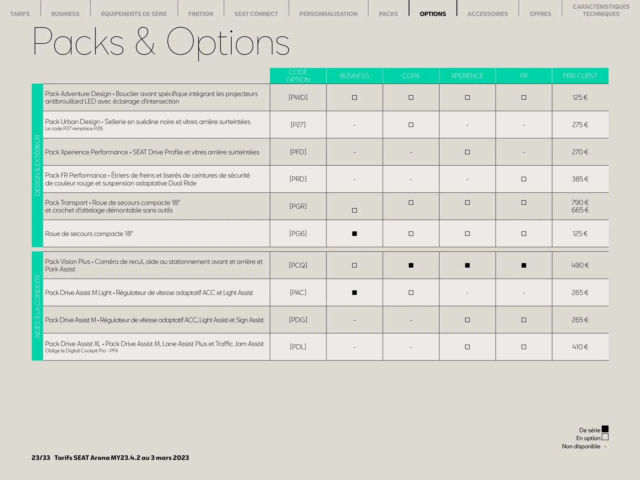Click Pack Transport option box under Business
Viewport: 640px width, 480px height.
pyautogui.click(x=354, y=211)
